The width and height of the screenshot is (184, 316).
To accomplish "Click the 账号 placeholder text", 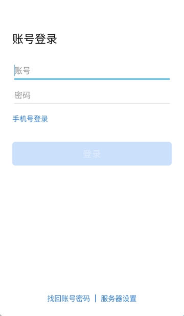I will (x=22, y=71).
